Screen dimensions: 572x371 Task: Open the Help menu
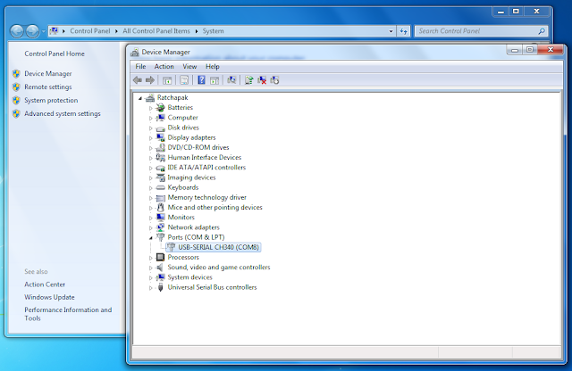[213, 67]
